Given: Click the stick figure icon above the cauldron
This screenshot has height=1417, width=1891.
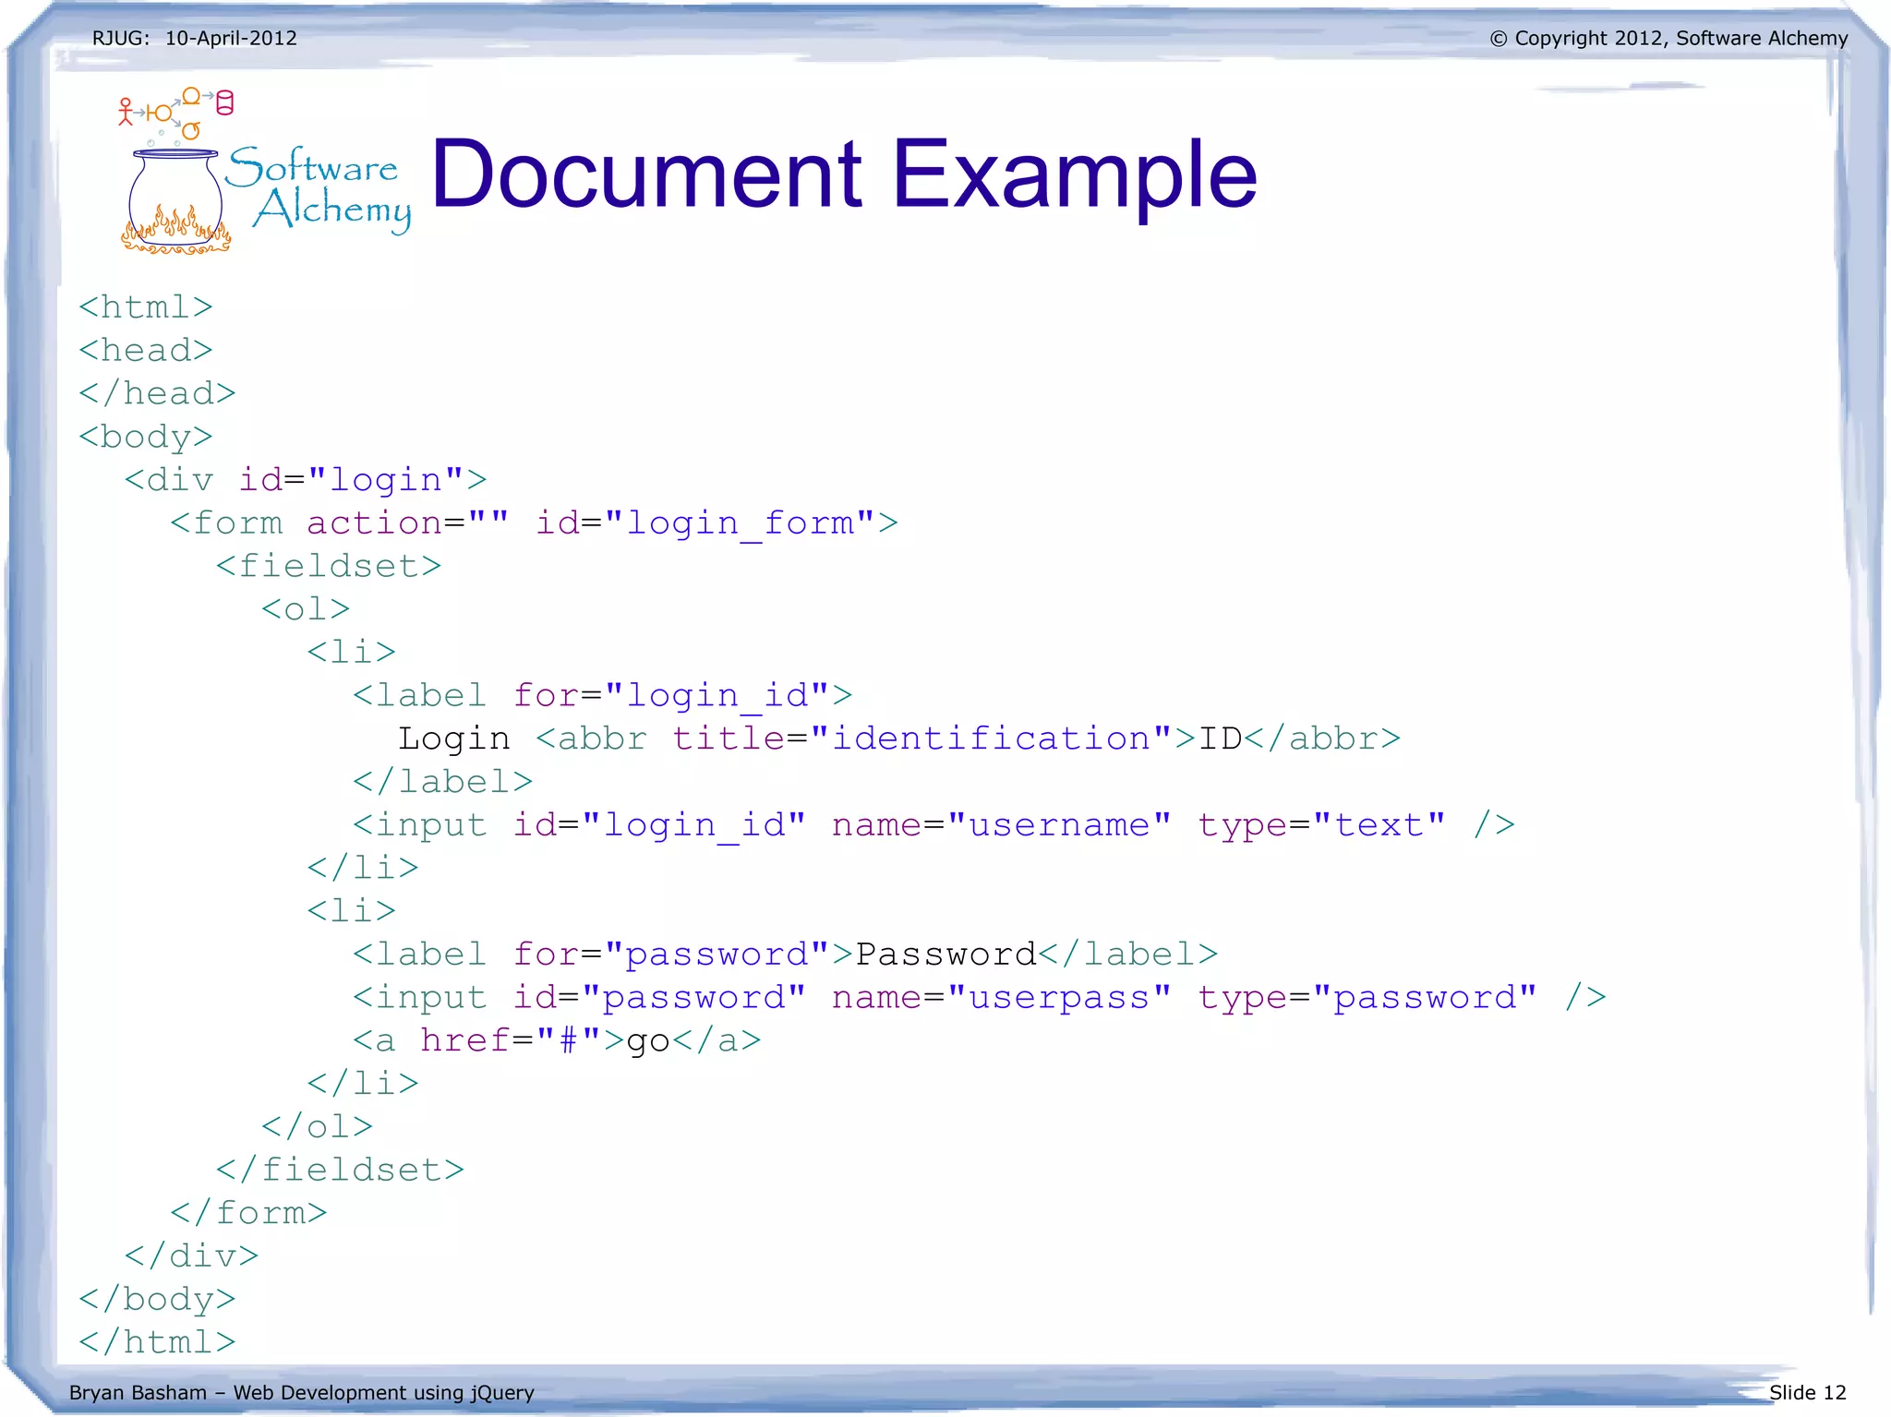Looking at the screenshot, I should [x=126, y=112].
